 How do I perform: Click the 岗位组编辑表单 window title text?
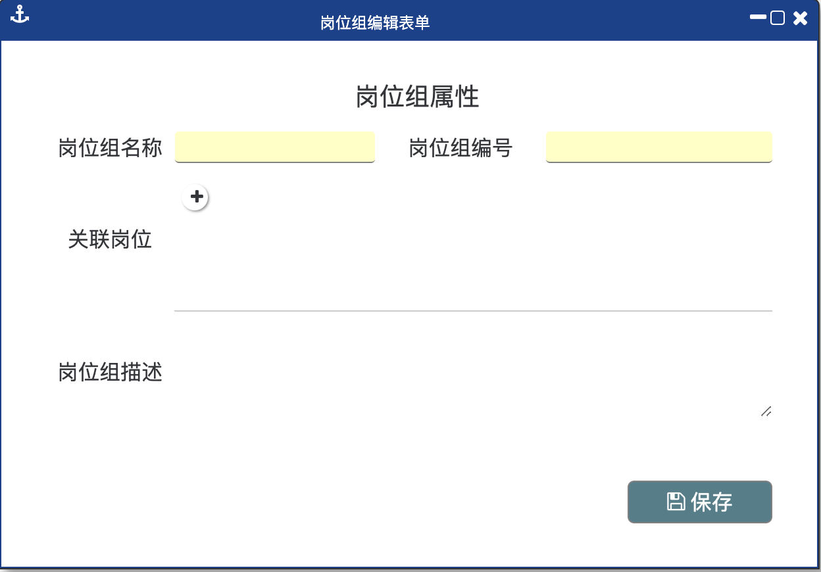coord(375,23)
